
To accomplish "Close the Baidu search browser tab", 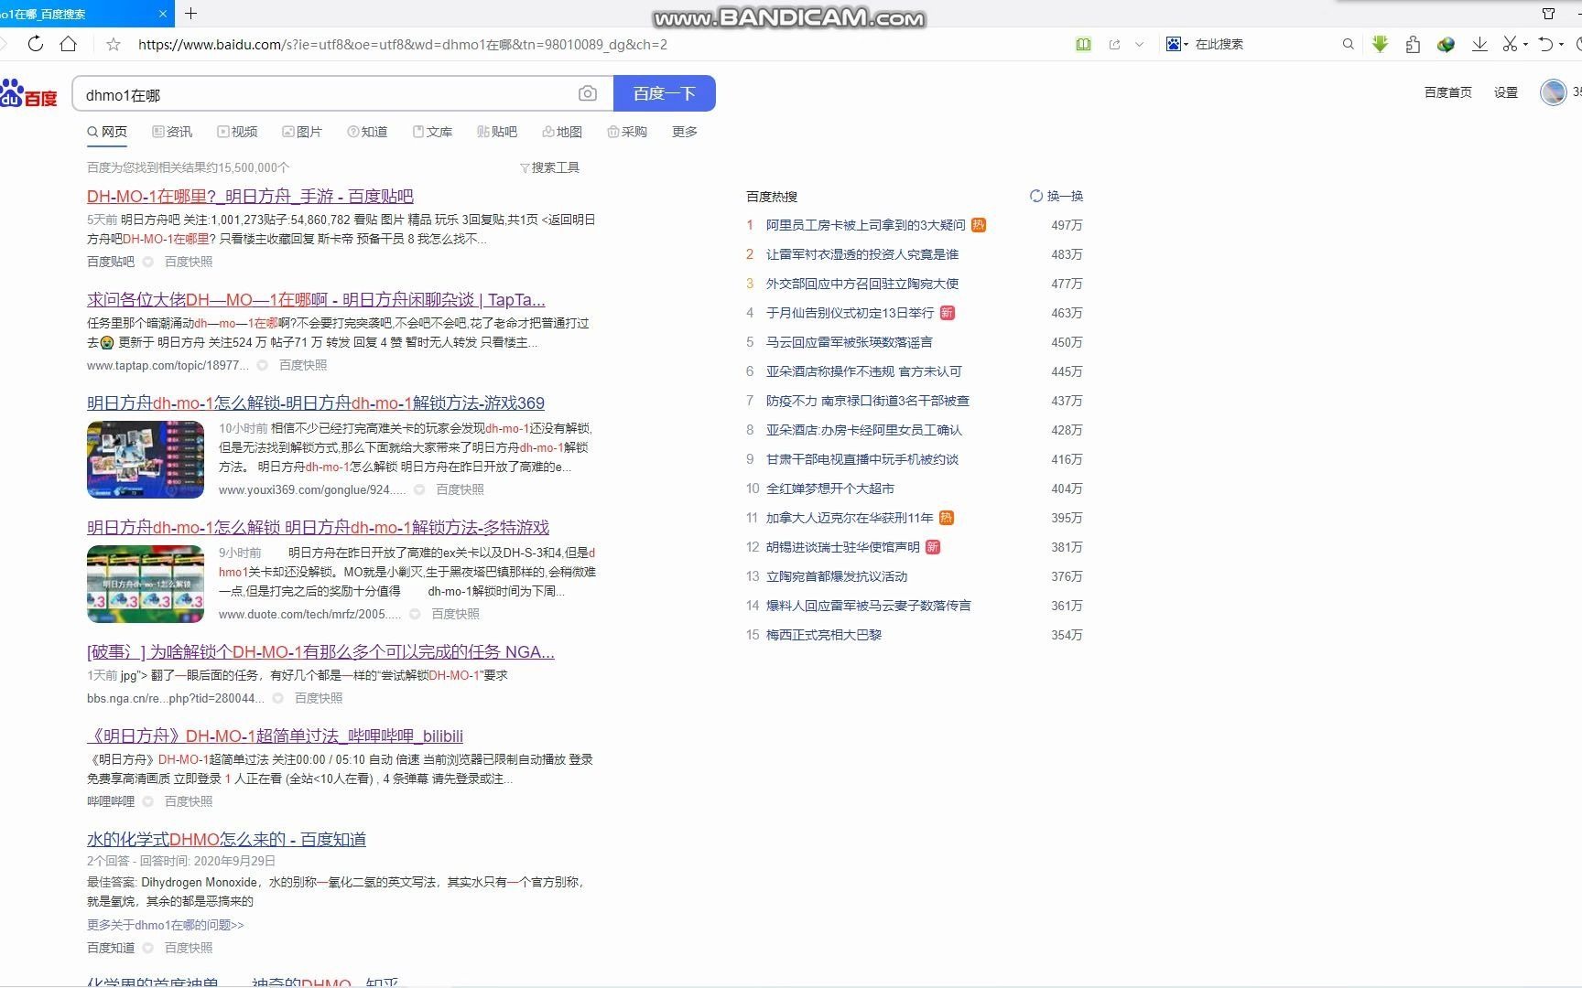I will (x=164, y=14).
